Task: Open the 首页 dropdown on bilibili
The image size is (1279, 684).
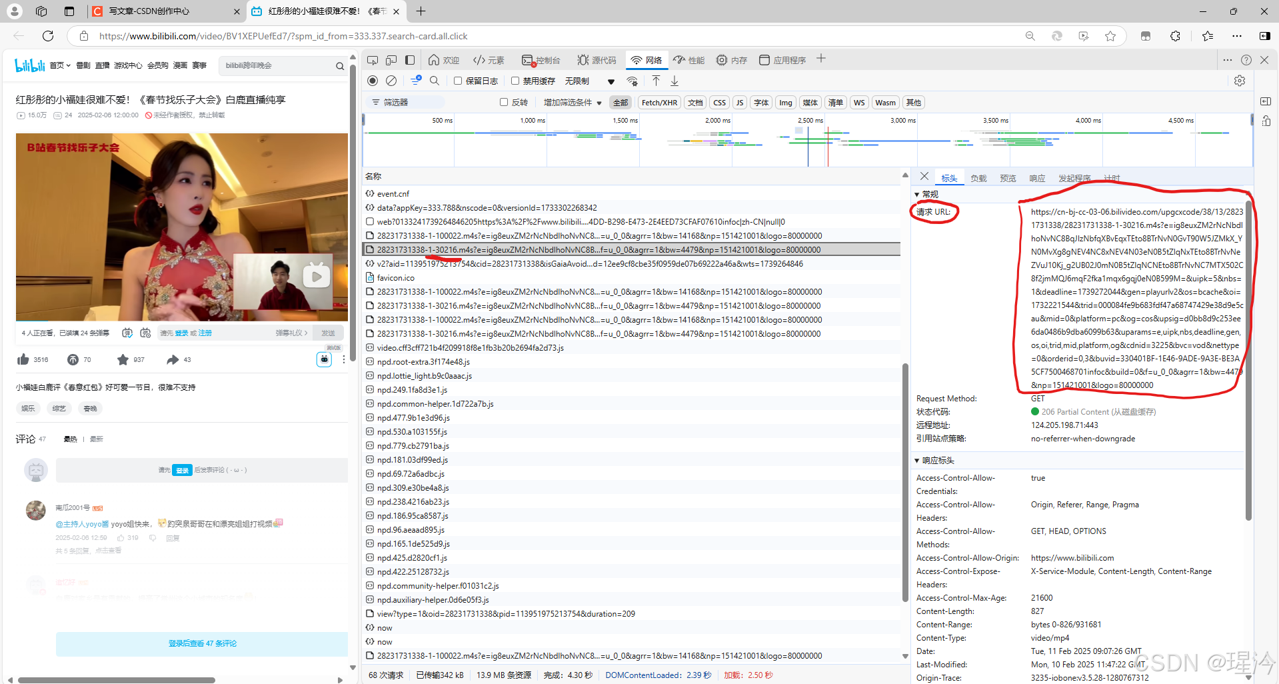Action: [x=60, y=65]
